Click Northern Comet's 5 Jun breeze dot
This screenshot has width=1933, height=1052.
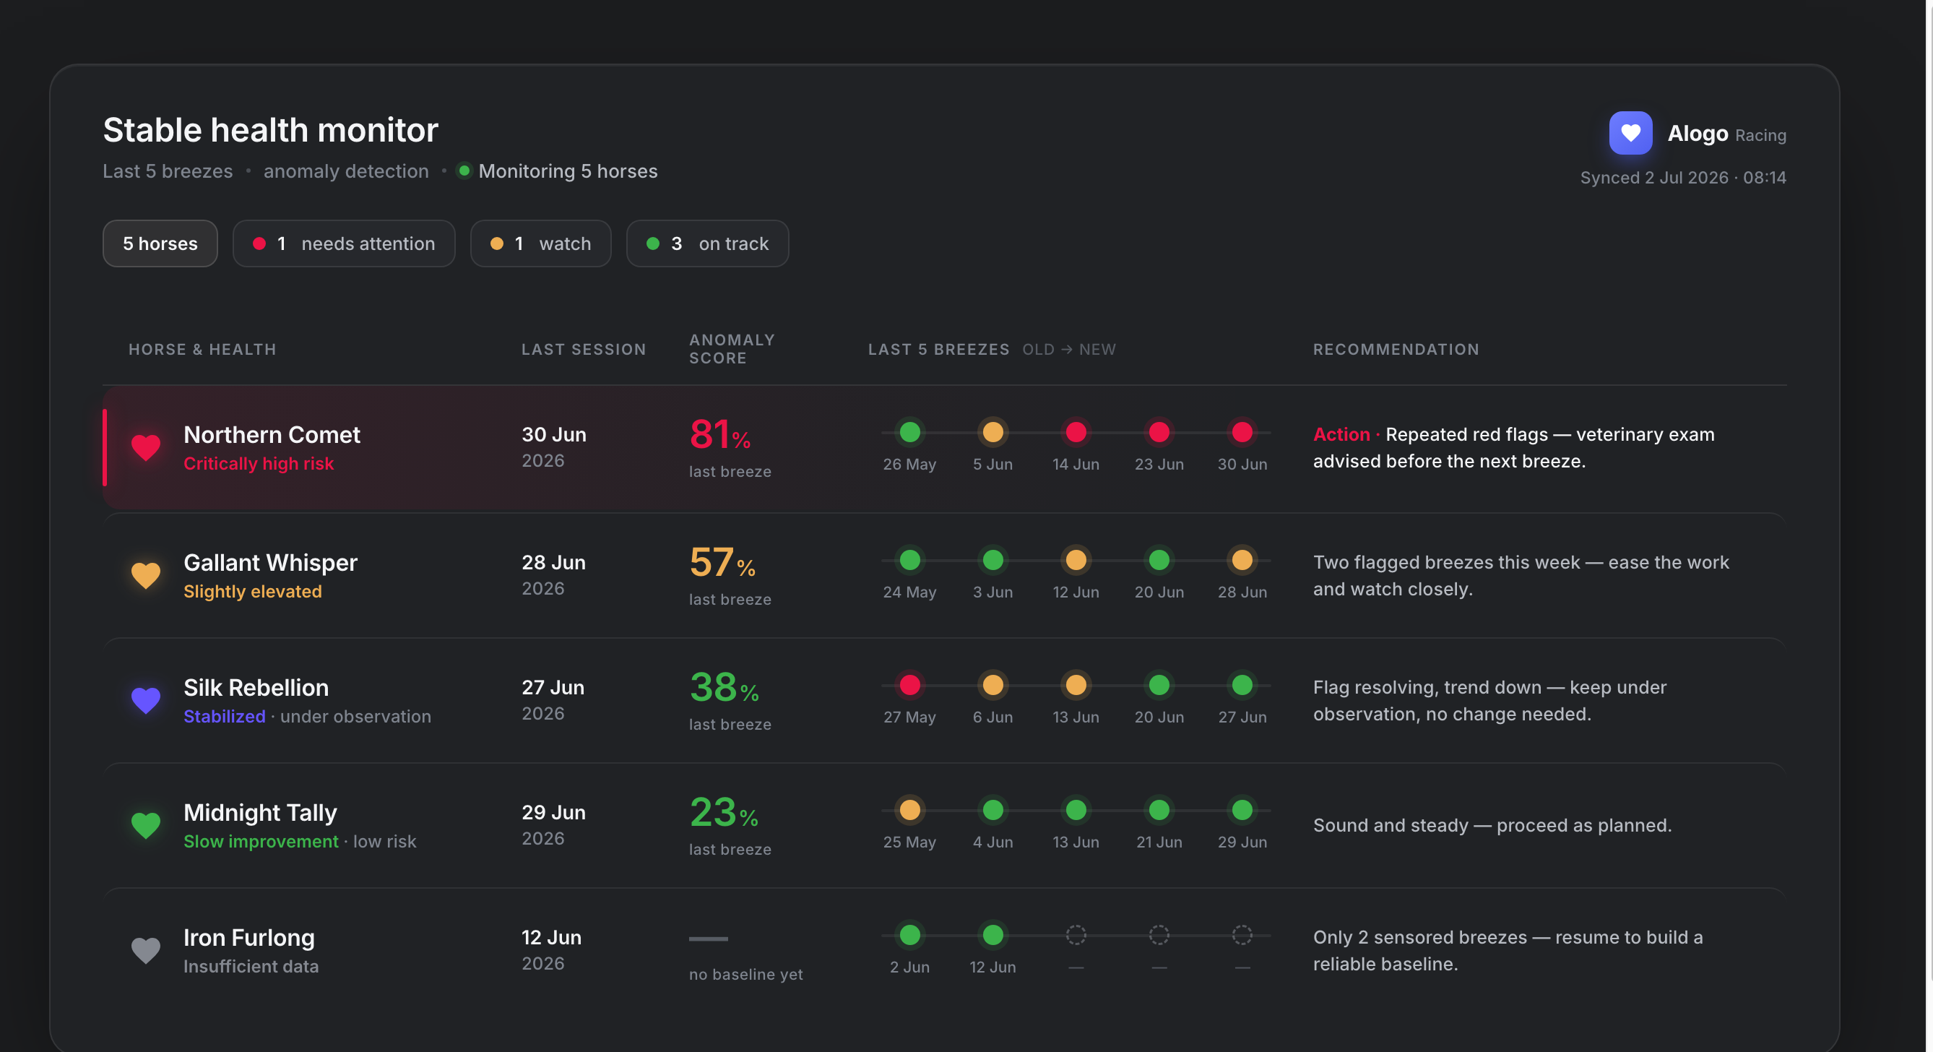pyautogui.click(x=993, y=432)
